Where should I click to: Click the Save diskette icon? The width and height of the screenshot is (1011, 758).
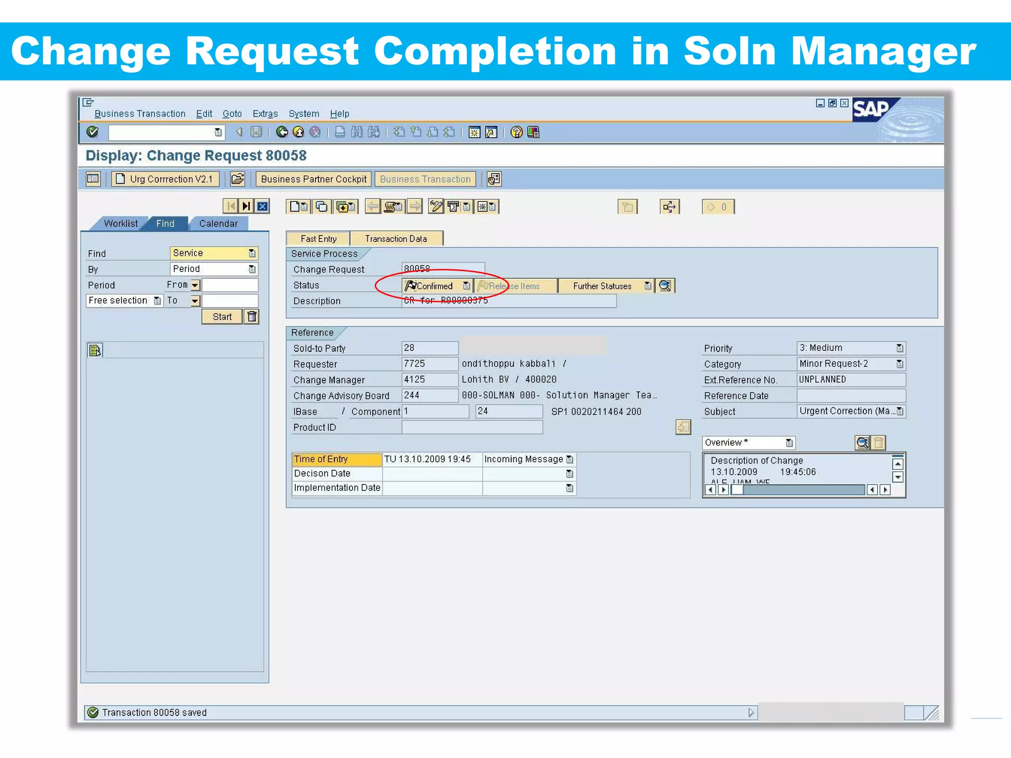256,132
